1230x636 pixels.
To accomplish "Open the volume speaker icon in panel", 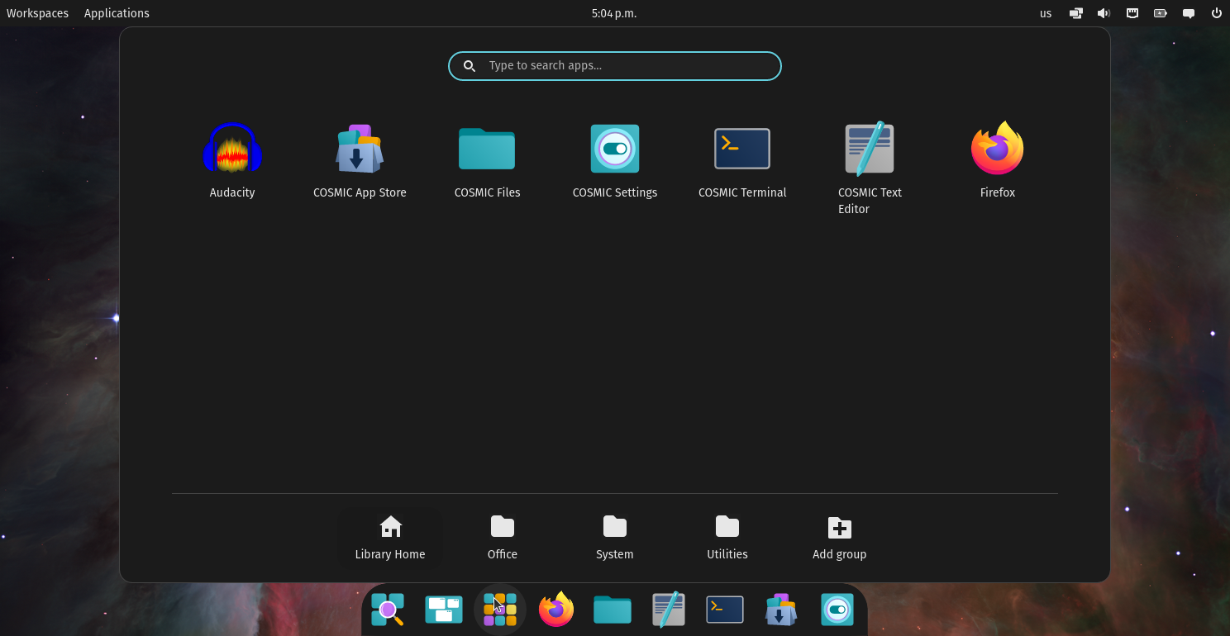I will [1104, 13].
